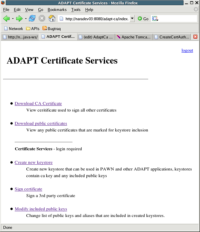Close the current tab with red X

195,37
